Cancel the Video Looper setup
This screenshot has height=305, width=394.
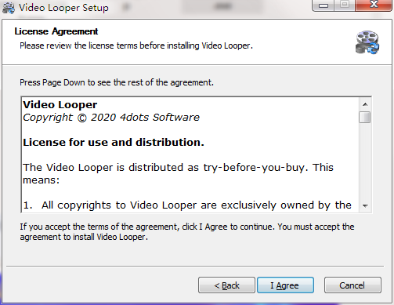pos(352,285)
